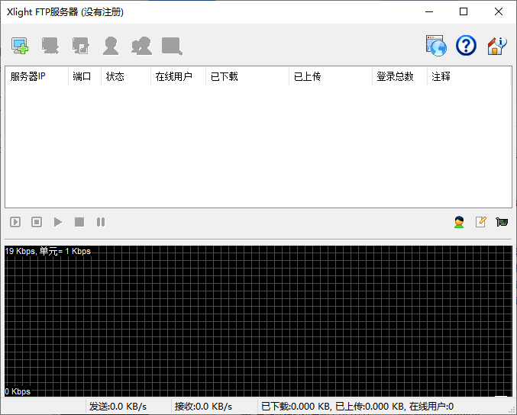
Task: Click the grayed-out user list icon
Action: [x=111, y=46]
